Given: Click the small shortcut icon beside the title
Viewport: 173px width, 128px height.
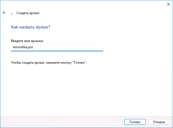Looking at the screenshot, I should tap(11, 13).
